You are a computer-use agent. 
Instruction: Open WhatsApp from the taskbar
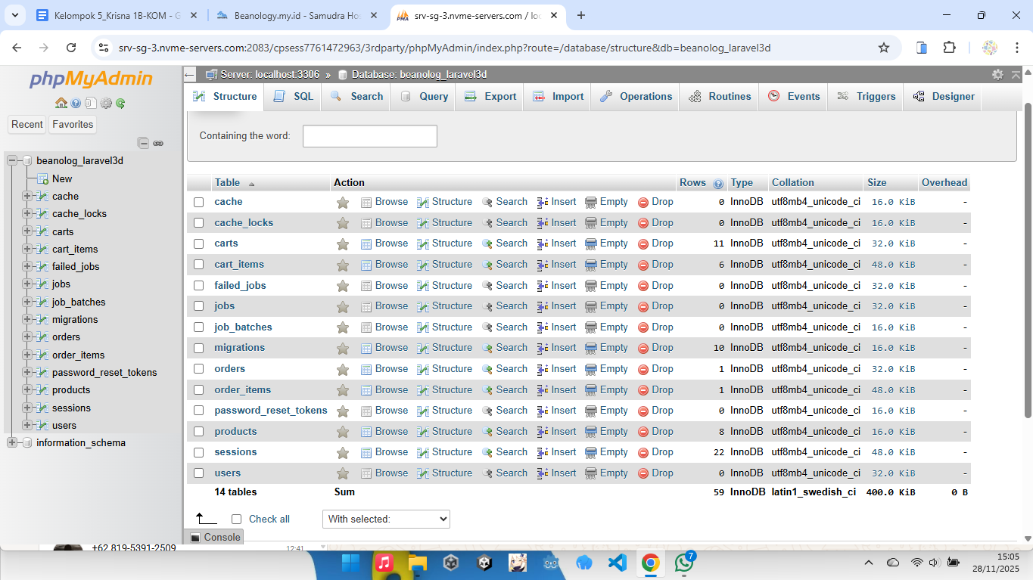coord(684,563)
